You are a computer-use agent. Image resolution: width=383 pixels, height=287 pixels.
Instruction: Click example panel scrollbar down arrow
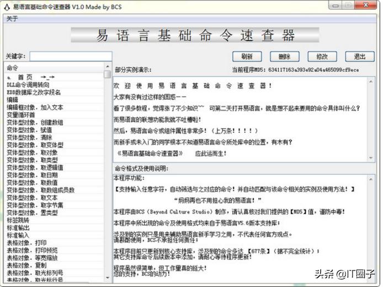(371, 158)
